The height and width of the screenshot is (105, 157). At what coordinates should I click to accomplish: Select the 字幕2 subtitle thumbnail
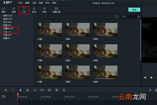tap(77, 30)
